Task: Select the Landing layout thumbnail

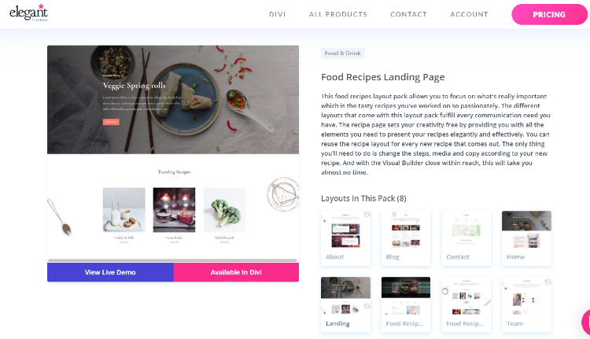Action: point(345,304)
